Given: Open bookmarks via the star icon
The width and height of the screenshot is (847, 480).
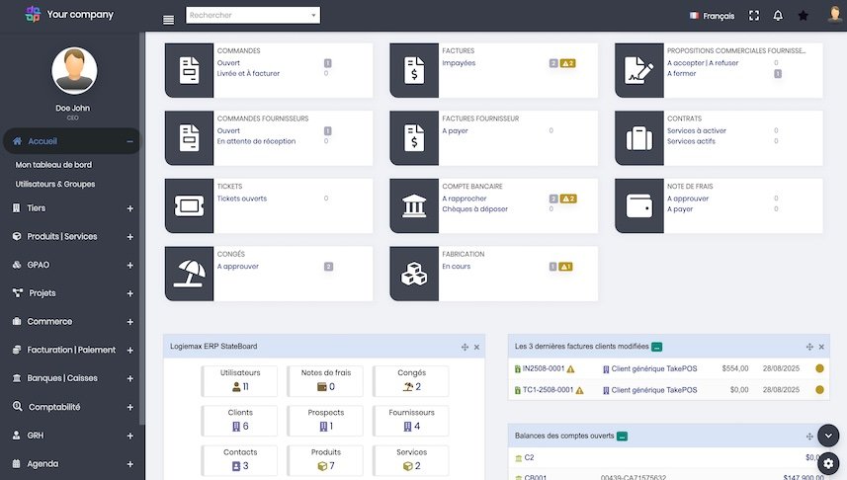Looking at the screenshot, I should coord(804,16).
